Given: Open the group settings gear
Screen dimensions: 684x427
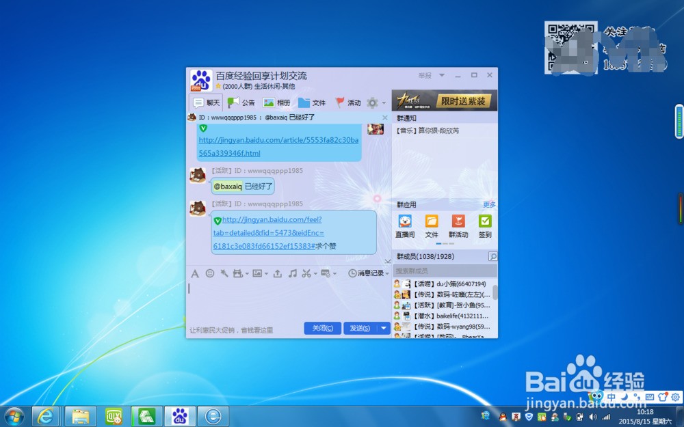Looking at the screenshot, I should [372, 103].
